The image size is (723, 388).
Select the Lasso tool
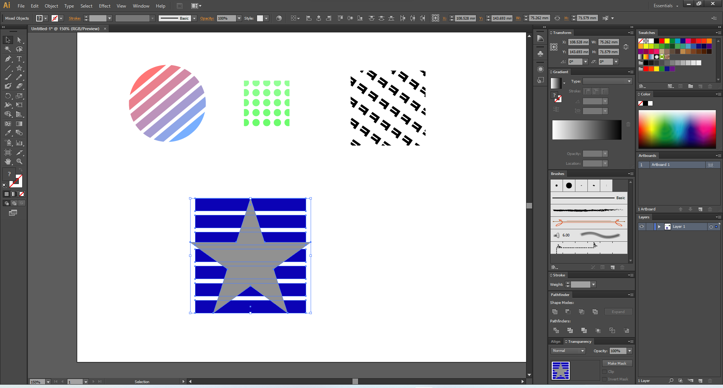[x=19, y=49]
